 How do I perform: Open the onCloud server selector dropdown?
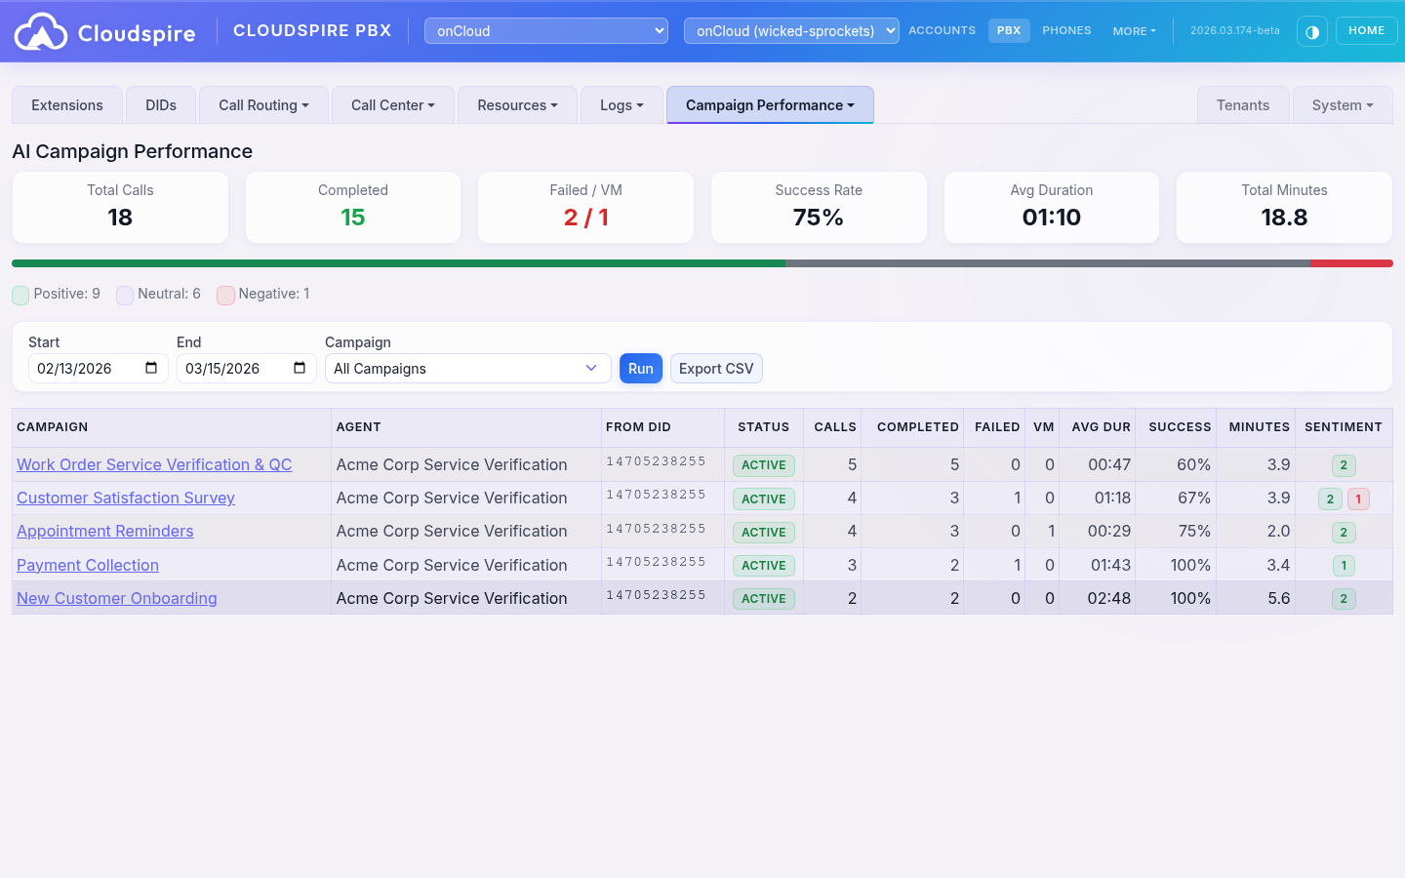(545, 30)
